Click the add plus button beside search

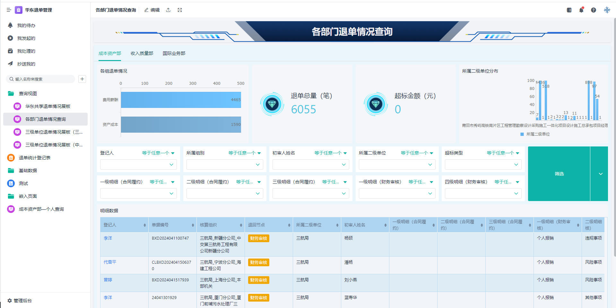[82, 79]
